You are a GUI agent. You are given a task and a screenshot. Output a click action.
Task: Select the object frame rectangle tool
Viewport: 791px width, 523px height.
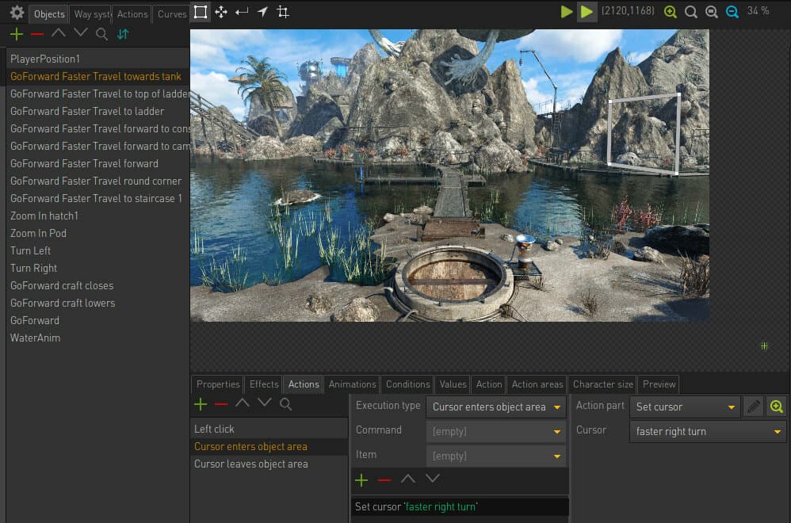(x=201, y=12)
